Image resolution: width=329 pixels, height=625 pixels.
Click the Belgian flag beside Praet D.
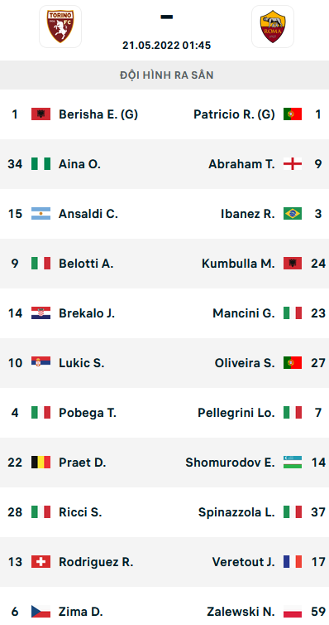[x=41, y=463]
